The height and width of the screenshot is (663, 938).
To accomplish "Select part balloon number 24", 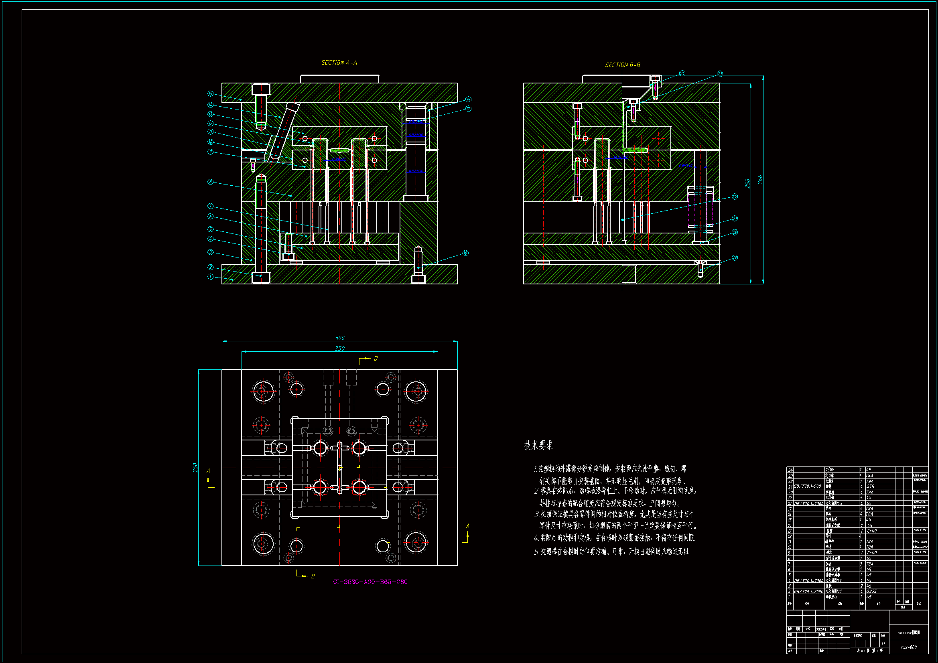I will click(x=682, y=73).
